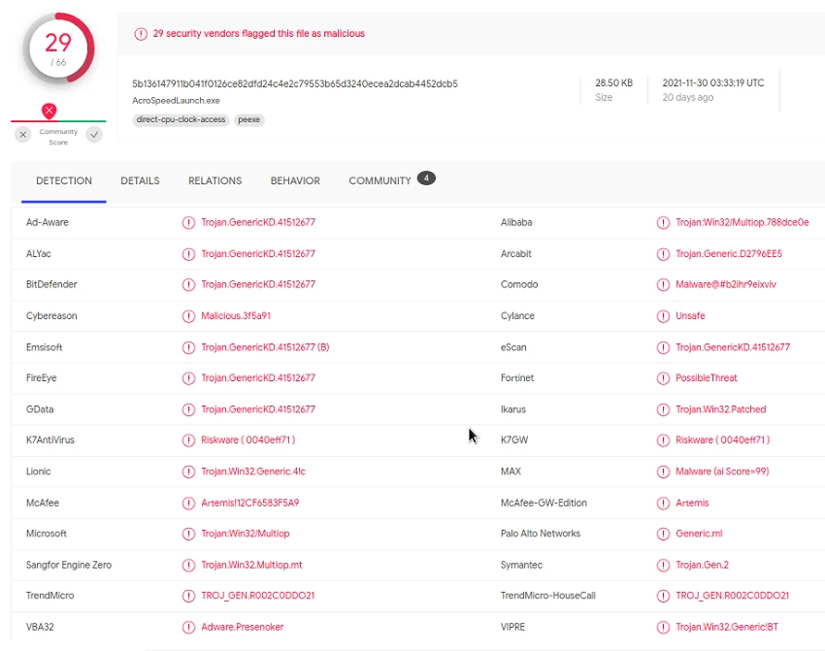Open the BEHAVIOR tab
Viewport: 825px width, 651px height.
pyautogui.click(x=295, y=180)
